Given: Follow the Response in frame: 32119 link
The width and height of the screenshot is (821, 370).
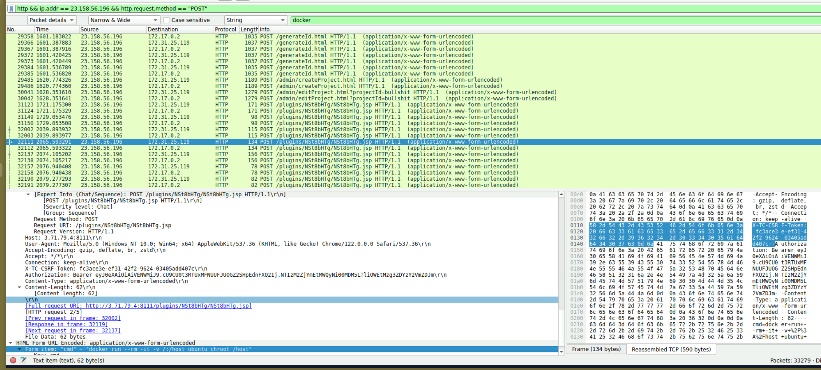Looking at the screenshot, I should click(x=66, y=324).
